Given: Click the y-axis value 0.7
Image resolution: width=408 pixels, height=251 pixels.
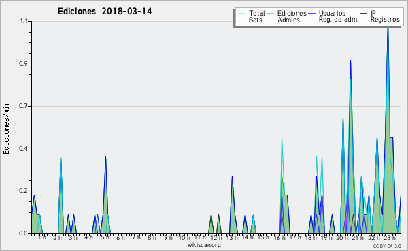Looking at the screenshot, I should 23,106.
